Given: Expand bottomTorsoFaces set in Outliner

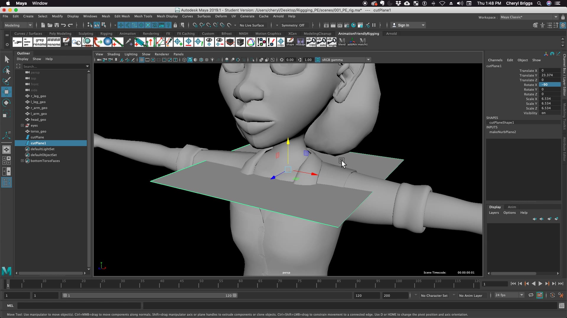Looking at the screenshot, I should coord(22,161).
